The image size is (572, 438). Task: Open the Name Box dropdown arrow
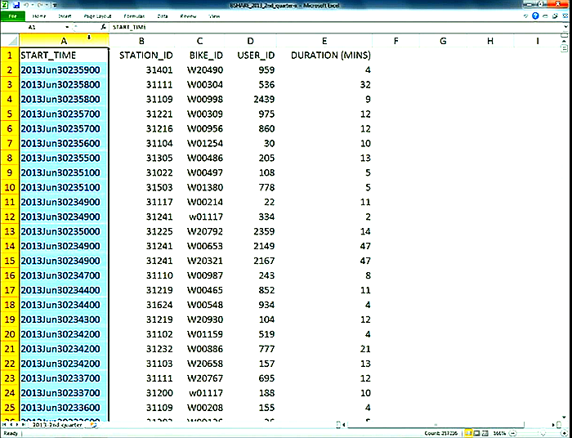tap(67, 27)
